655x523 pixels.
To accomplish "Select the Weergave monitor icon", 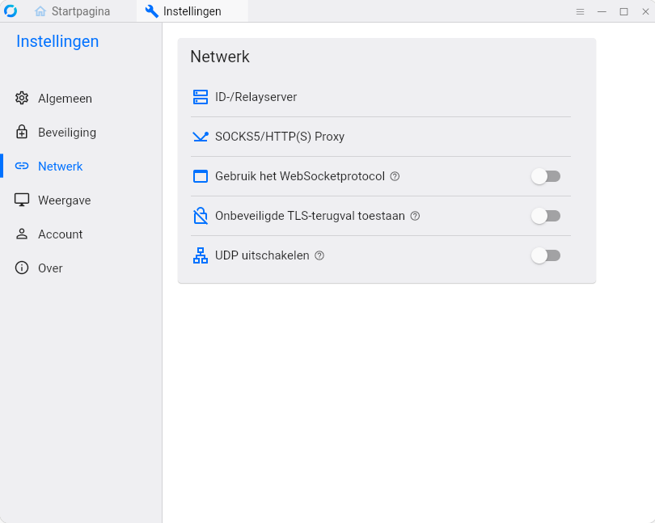I will 21,200.
